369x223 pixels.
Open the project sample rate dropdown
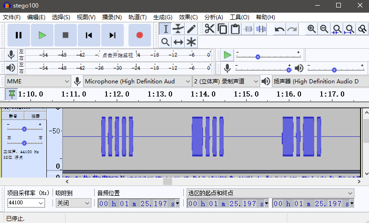point(26,203)
